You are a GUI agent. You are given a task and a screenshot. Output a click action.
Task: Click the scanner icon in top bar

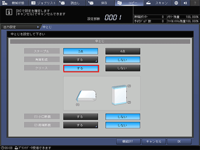point(148,3)
